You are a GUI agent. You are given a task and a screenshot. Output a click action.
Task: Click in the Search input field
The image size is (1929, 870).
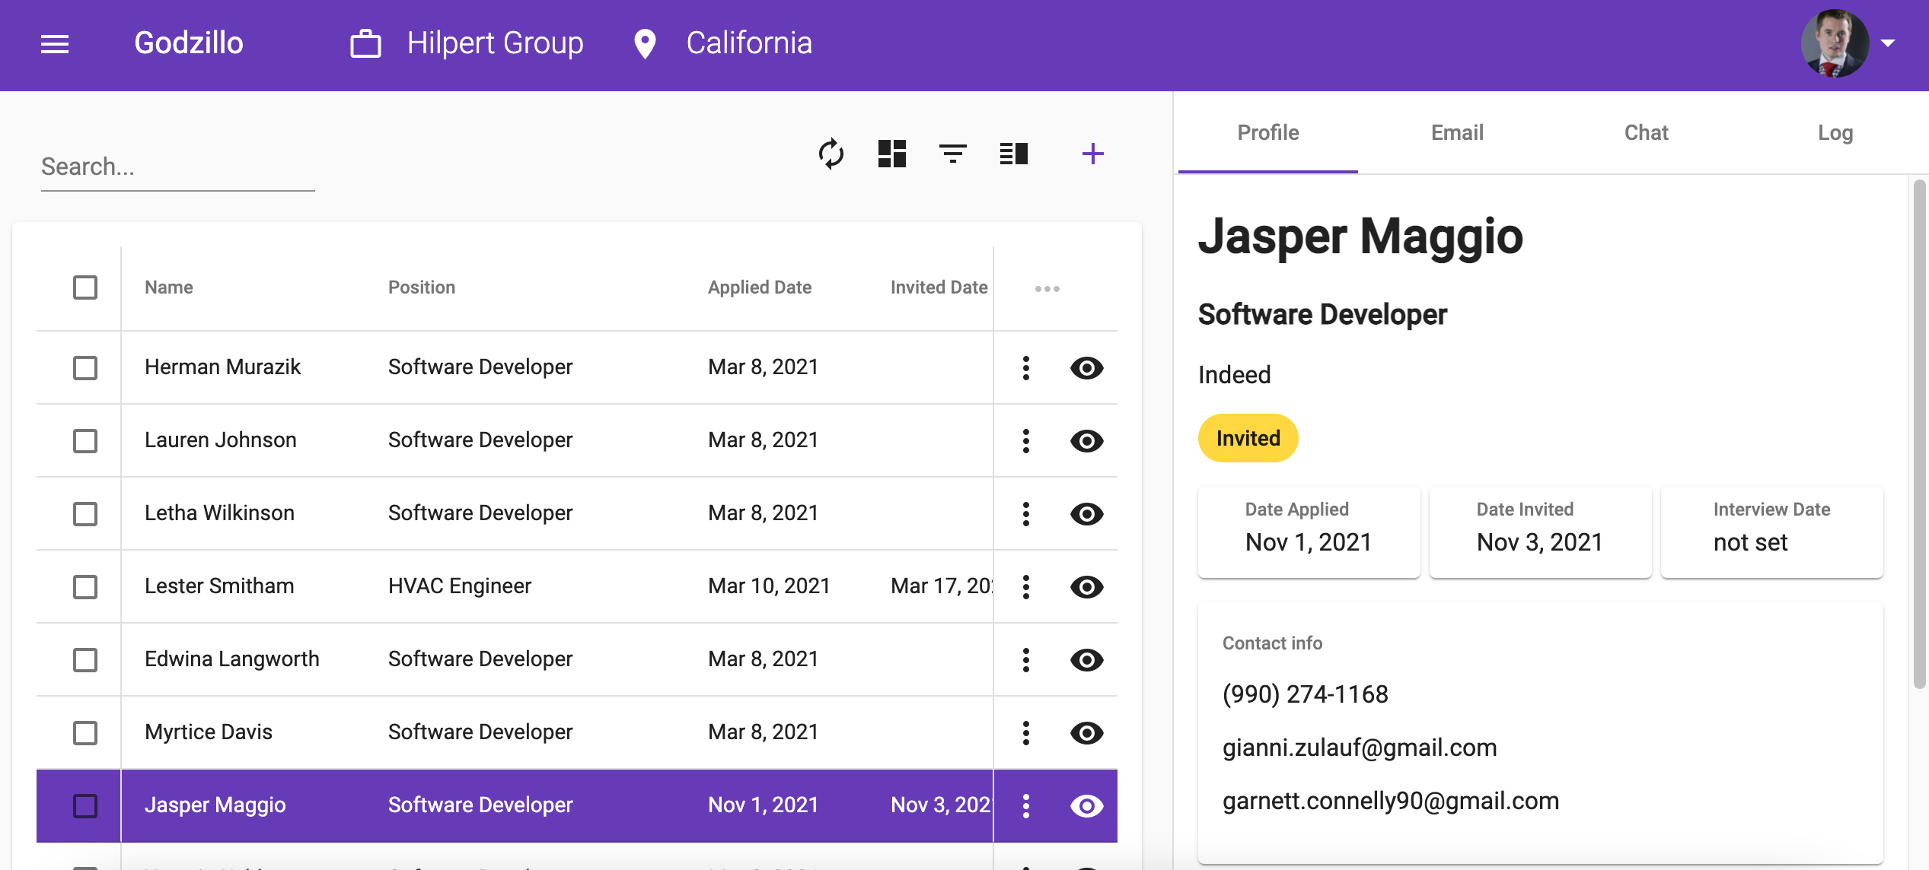pos(177,167)
